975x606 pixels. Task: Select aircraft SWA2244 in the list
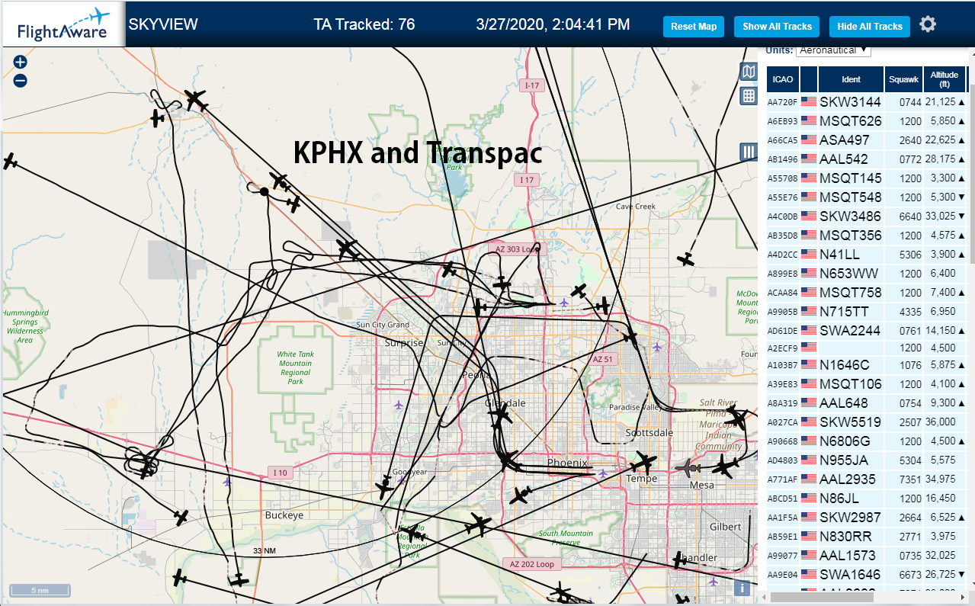point(850,331)
